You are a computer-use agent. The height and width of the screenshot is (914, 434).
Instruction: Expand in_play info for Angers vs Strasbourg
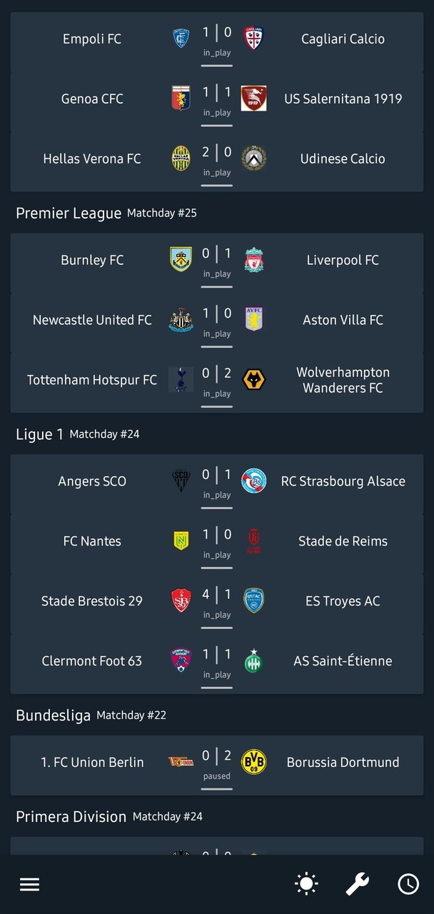[x=217, y=495]
